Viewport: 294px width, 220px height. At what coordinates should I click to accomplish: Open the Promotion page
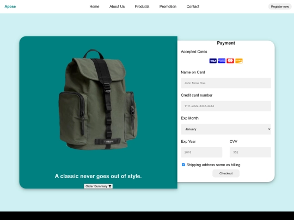coord(168,7)
